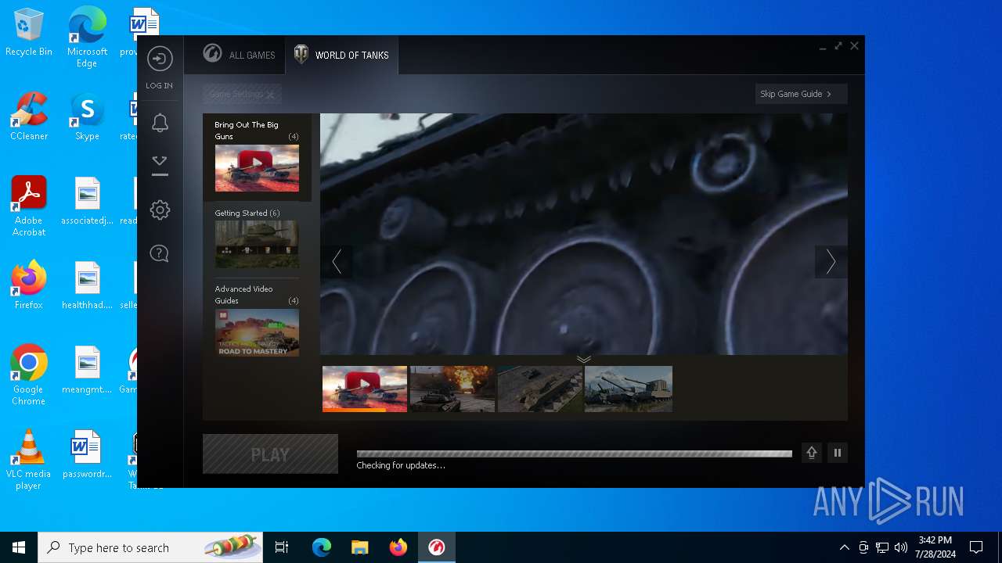Screen dimensions: 1002x563
Task: Click Wargaming Game Center taskbar icon
Action: coord(436,547)
